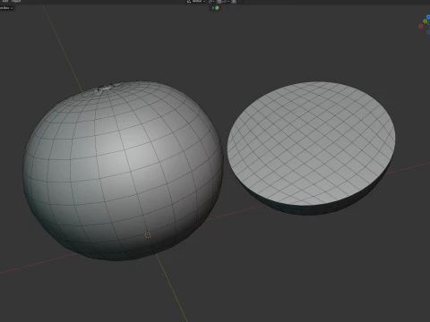Open the Global transform orientation dropdown
430x322 pixels.
(196, 1)
